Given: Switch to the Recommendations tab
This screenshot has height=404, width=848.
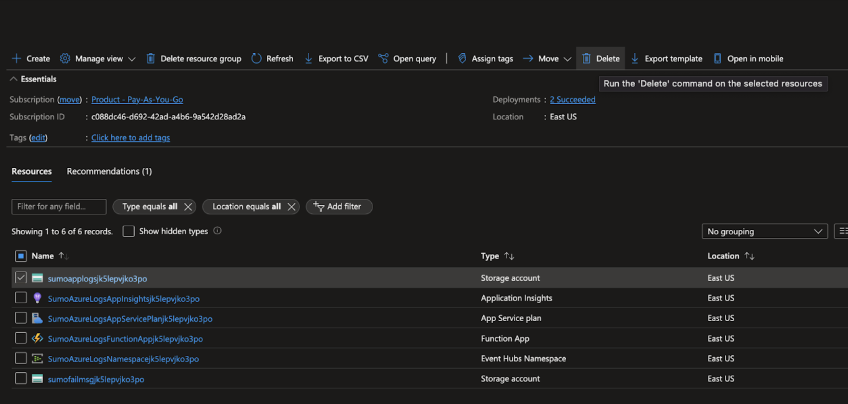Looking at the screenshot, I should pyautogui.click(x=109, y=171).
